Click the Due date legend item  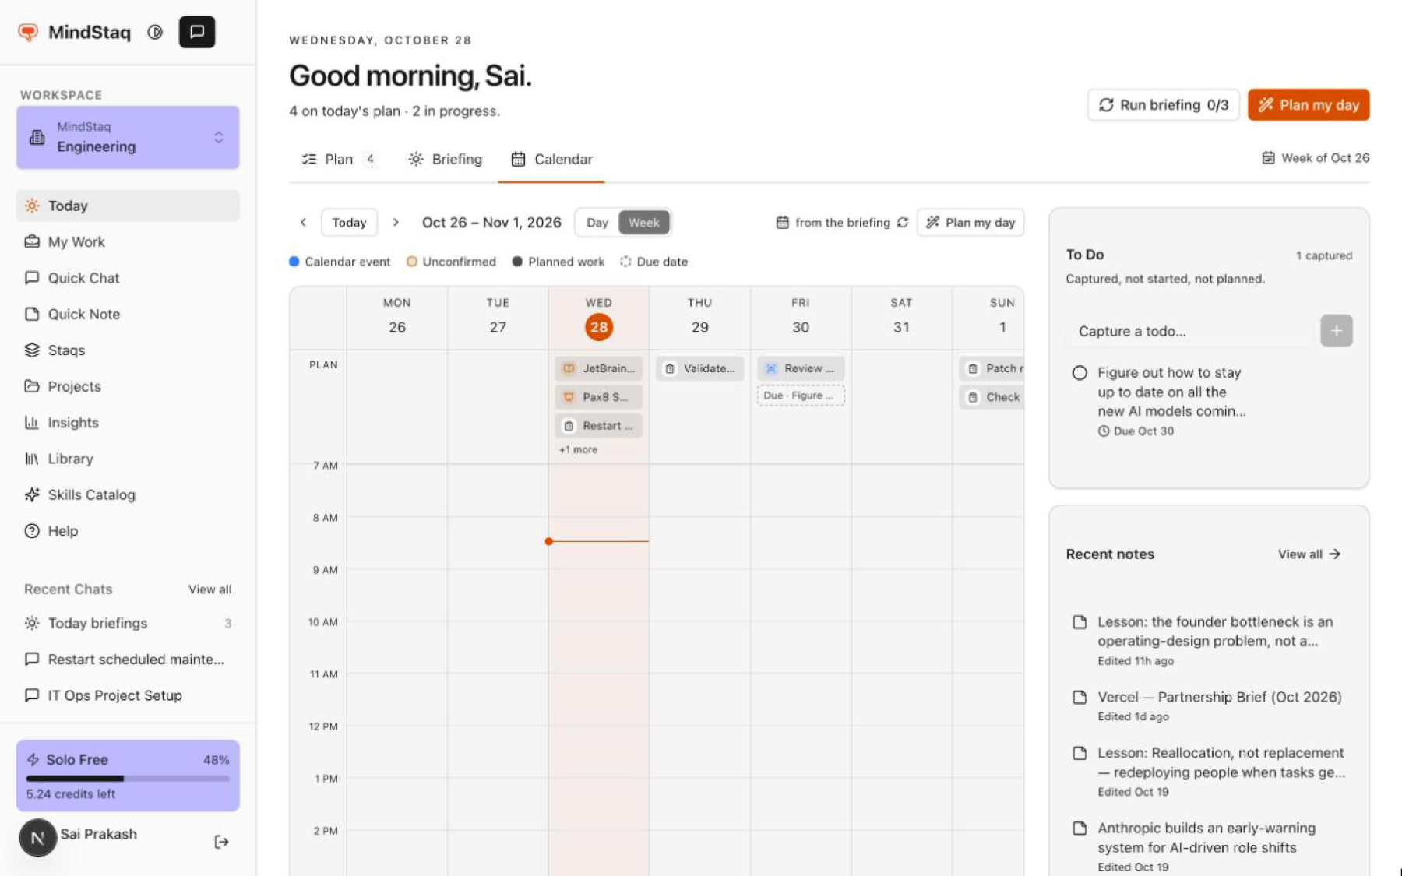pyautogui.click(x=654, y=262)
